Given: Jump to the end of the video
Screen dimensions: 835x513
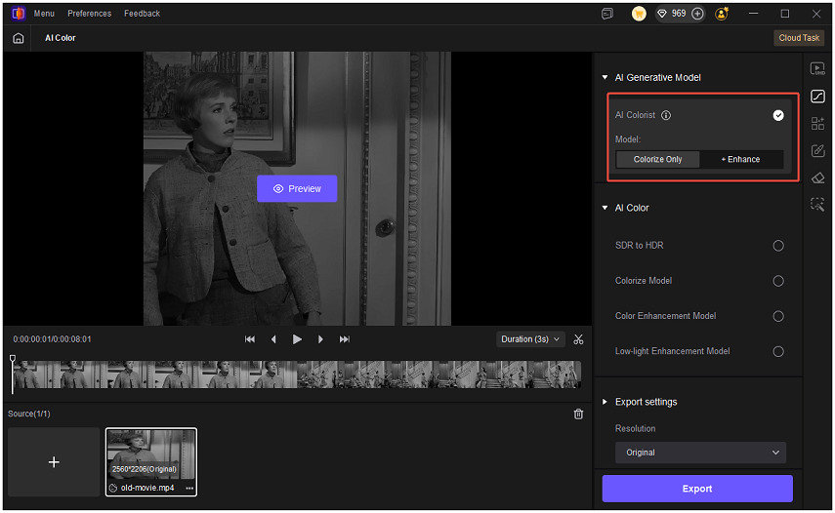Looking at the screenshot, I should (345, 339).
